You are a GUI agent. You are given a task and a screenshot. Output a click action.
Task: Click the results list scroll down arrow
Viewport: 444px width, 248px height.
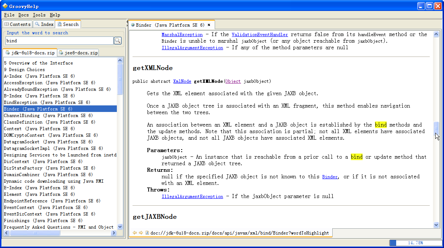point(120,227)
